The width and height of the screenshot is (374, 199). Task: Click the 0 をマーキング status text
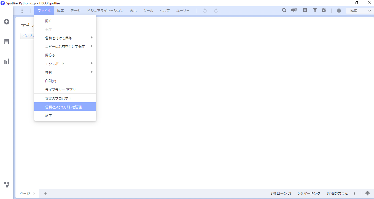(x=309, y=194)
